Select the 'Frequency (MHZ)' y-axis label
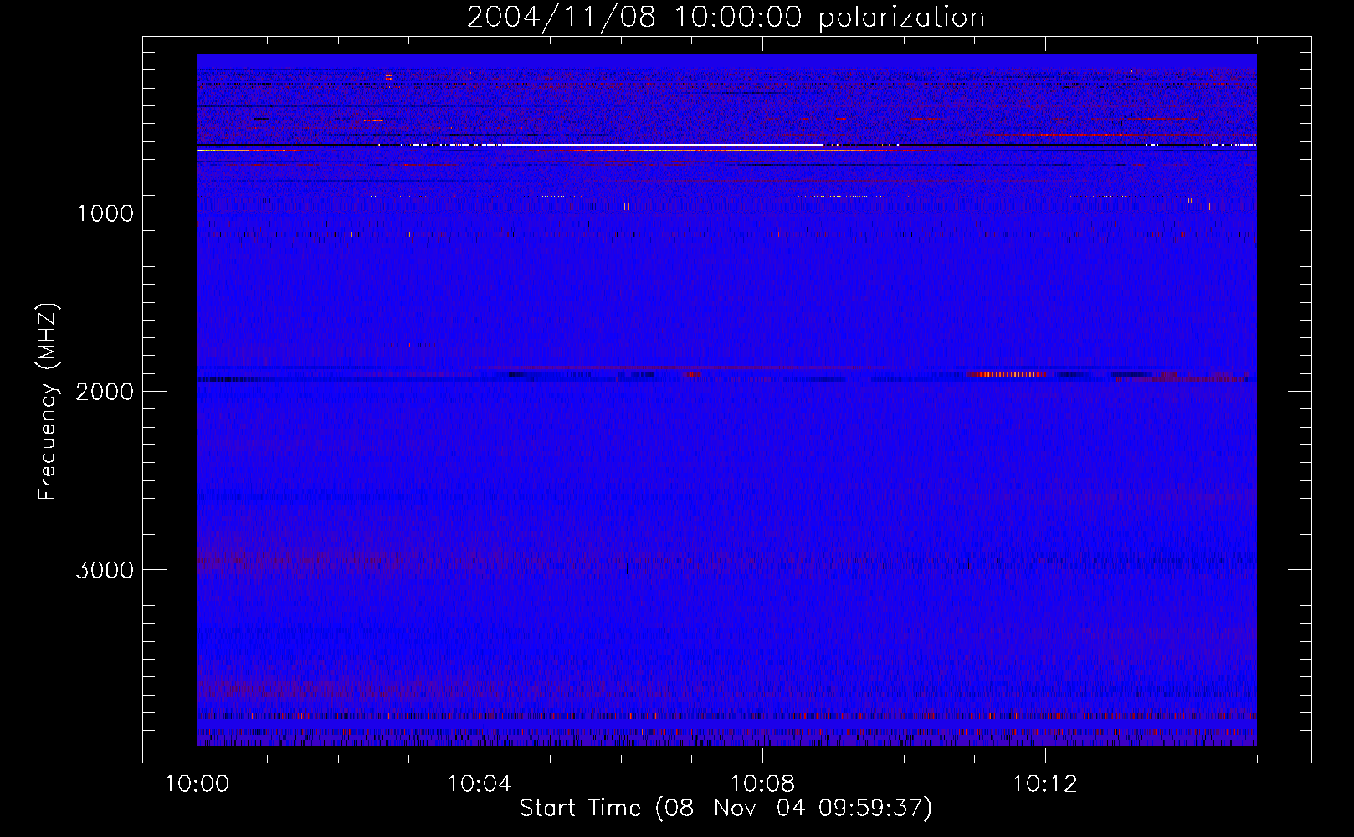 point(49,402)
